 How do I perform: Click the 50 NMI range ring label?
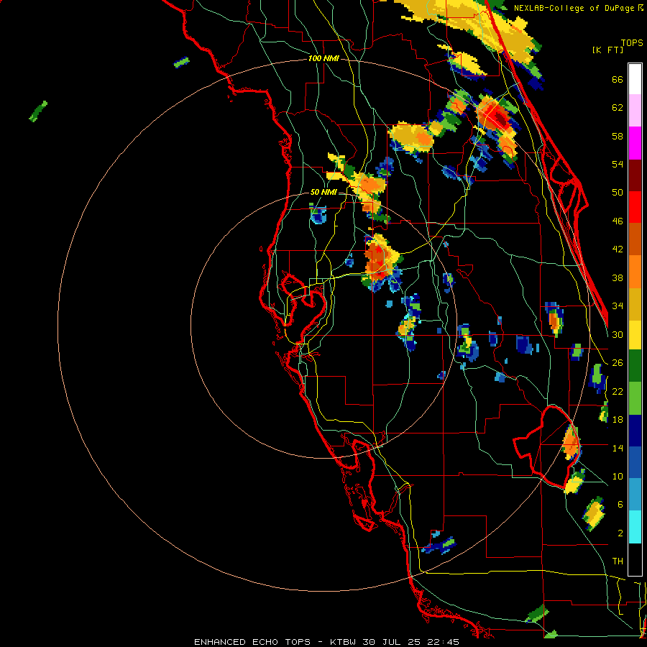323,192
